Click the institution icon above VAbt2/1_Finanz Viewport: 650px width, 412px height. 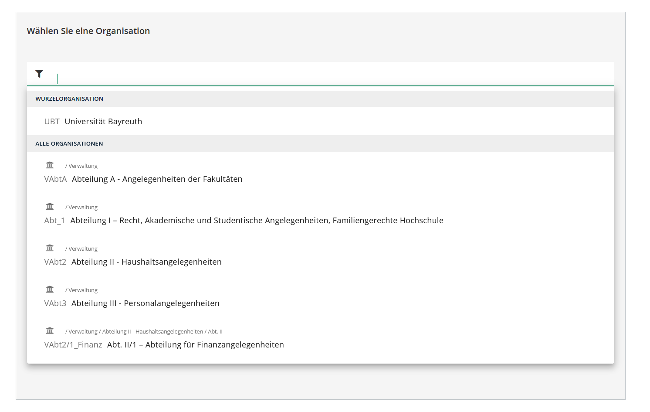[x=50, y=330]
